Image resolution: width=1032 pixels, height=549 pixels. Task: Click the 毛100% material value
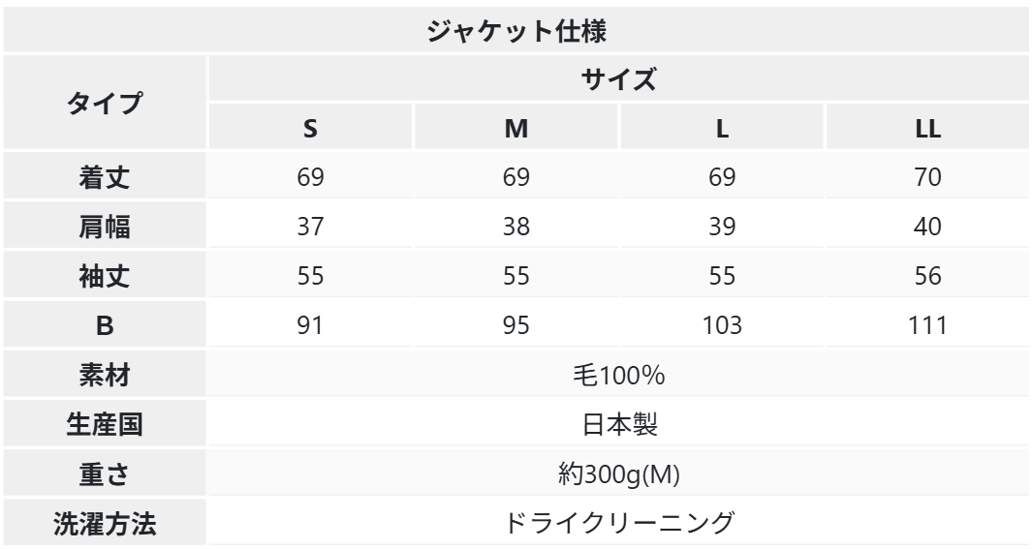(618, 376)
